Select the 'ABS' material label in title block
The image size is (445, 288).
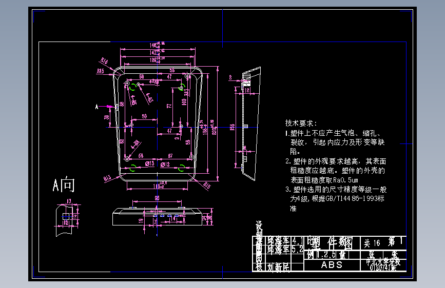pyautogui.click(x=332, y=265)
